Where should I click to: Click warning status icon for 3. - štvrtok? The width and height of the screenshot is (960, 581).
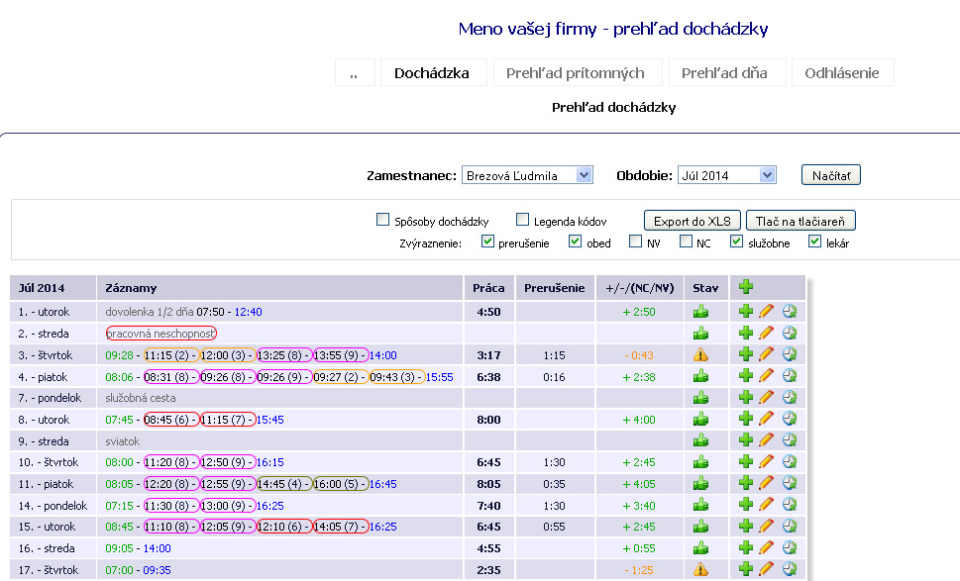tap(700, 354)
